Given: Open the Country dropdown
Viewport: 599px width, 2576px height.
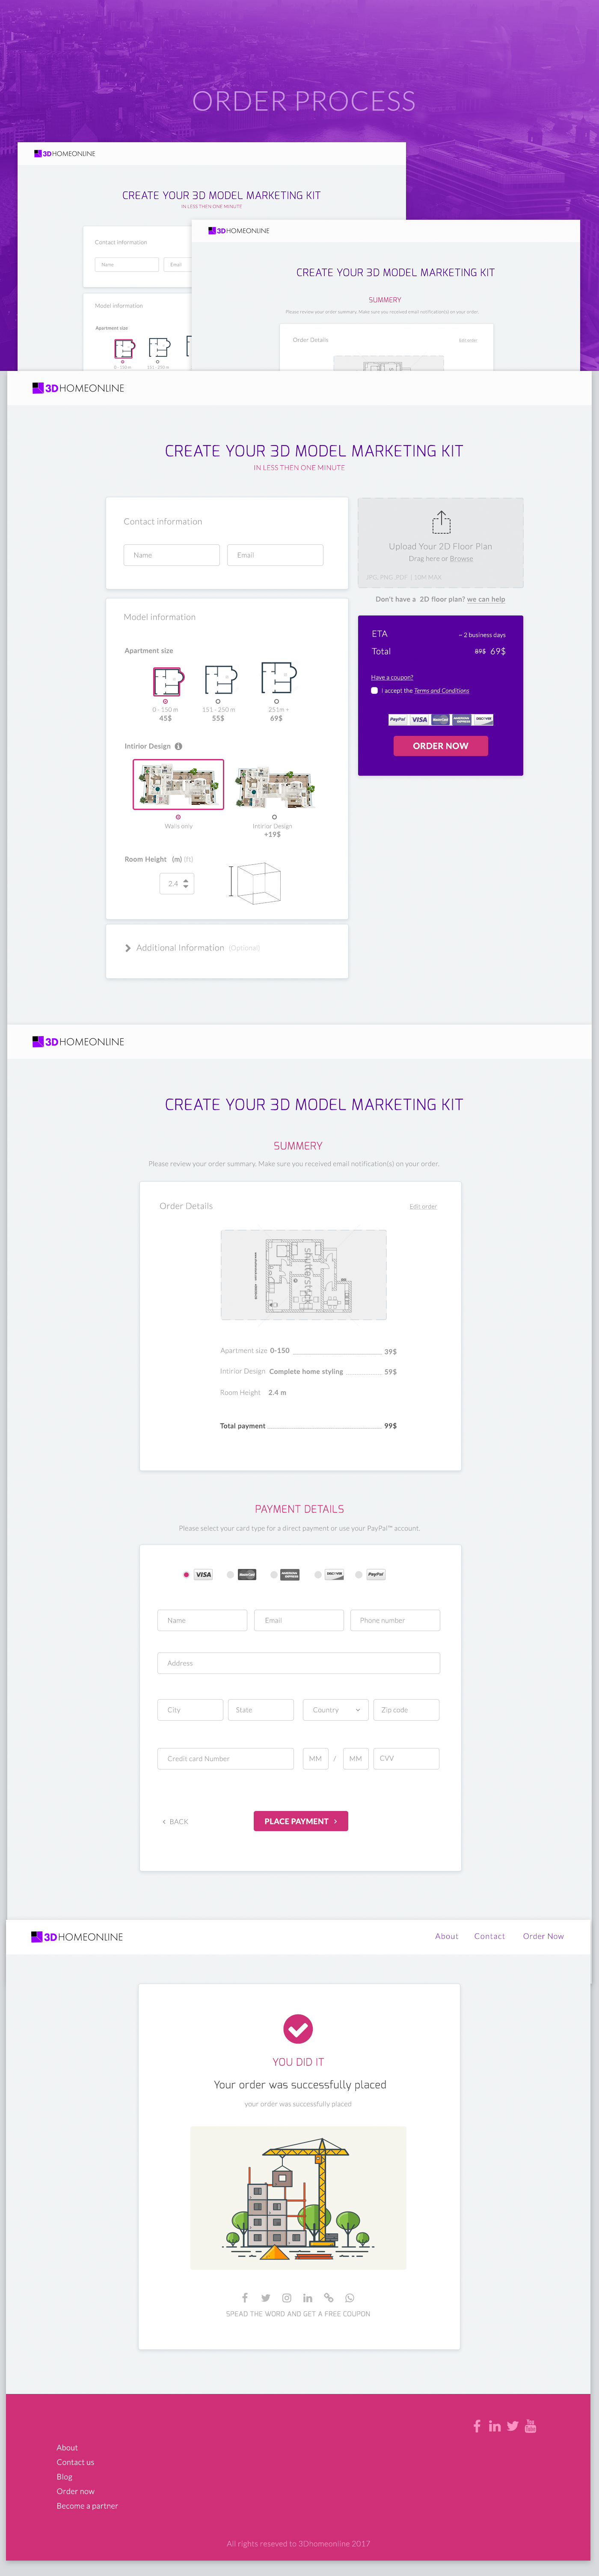Looking at the screenshot, I should tap(335, 1709).
